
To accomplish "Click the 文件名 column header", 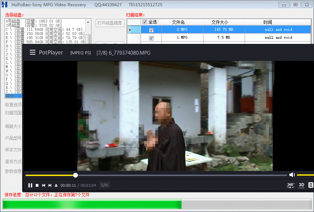I will 178,22.
